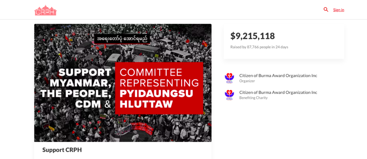Viewport: 367px width, 159px height.
Task: Click the CRPH logo in header
Action: [46, 10]
